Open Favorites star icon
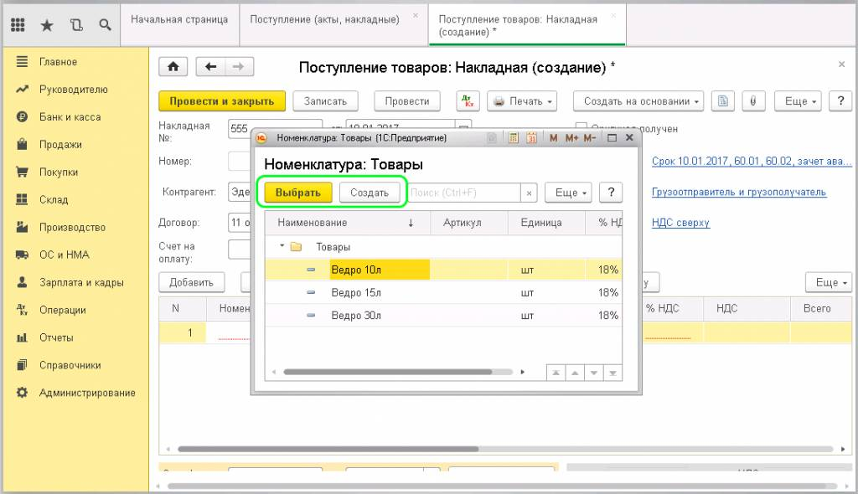This screenshot has width=858, height=494. point(47,24)
